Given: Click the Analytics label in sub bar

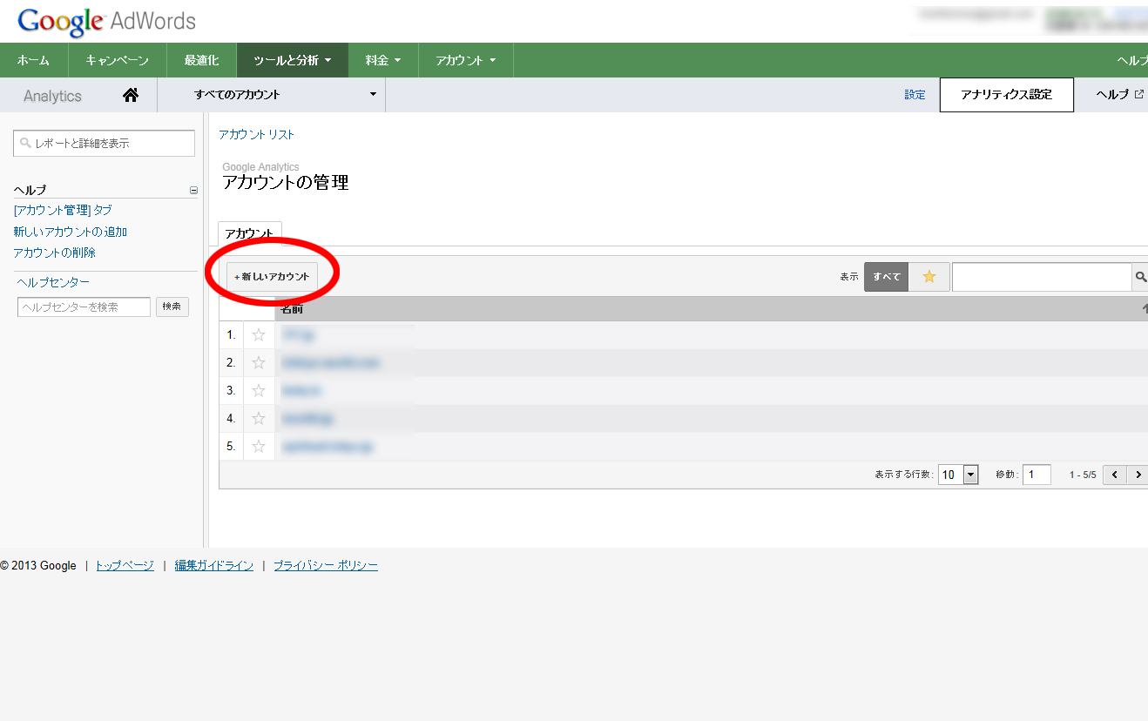Looking at the screenshot, I should [x=52, y=96].
